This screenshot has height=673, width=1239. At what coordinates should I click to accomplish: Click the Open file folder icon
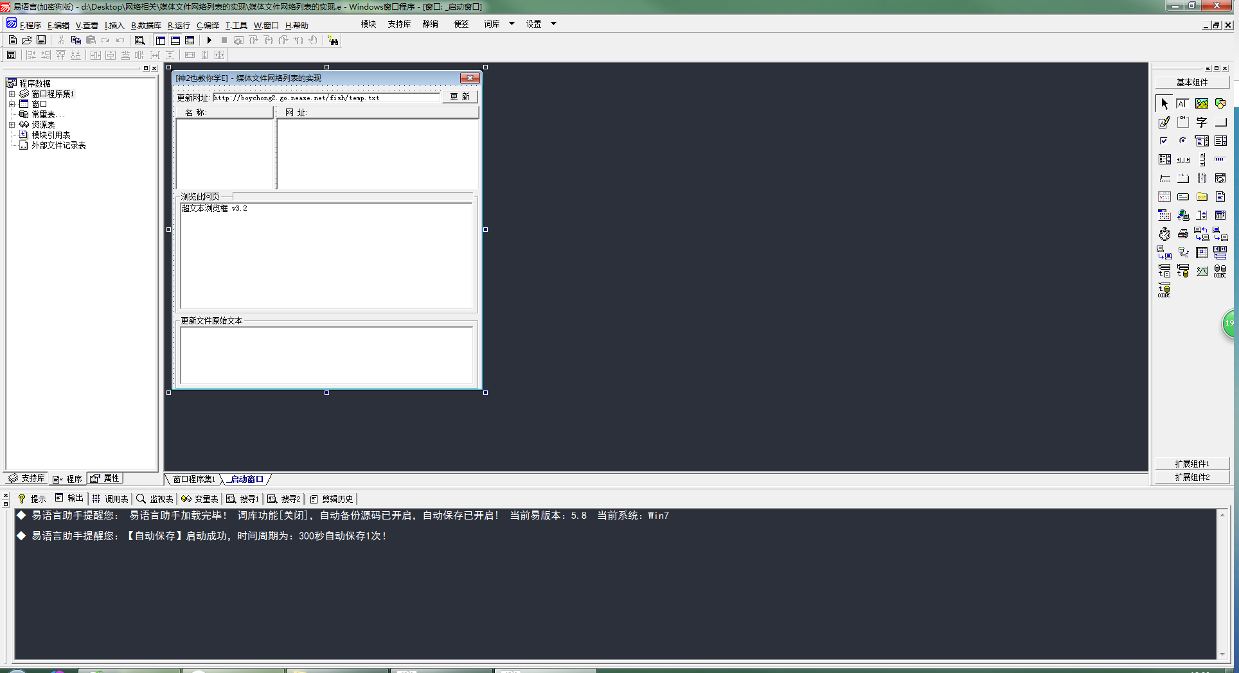click(27, 40)
